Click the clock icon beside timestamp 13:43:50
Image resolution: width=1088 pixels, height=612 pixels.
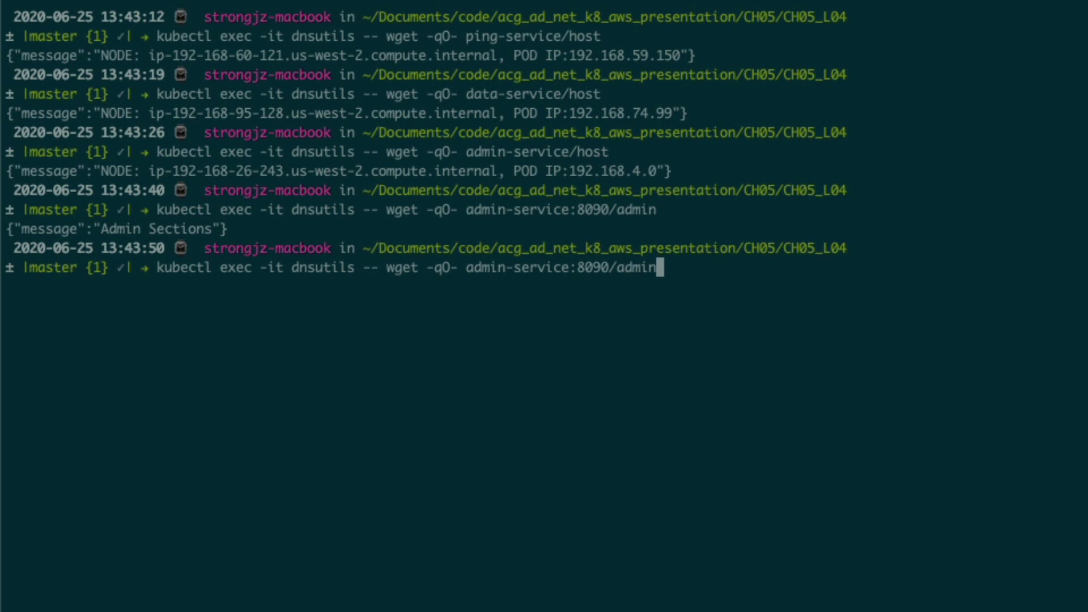pos(181,248)
